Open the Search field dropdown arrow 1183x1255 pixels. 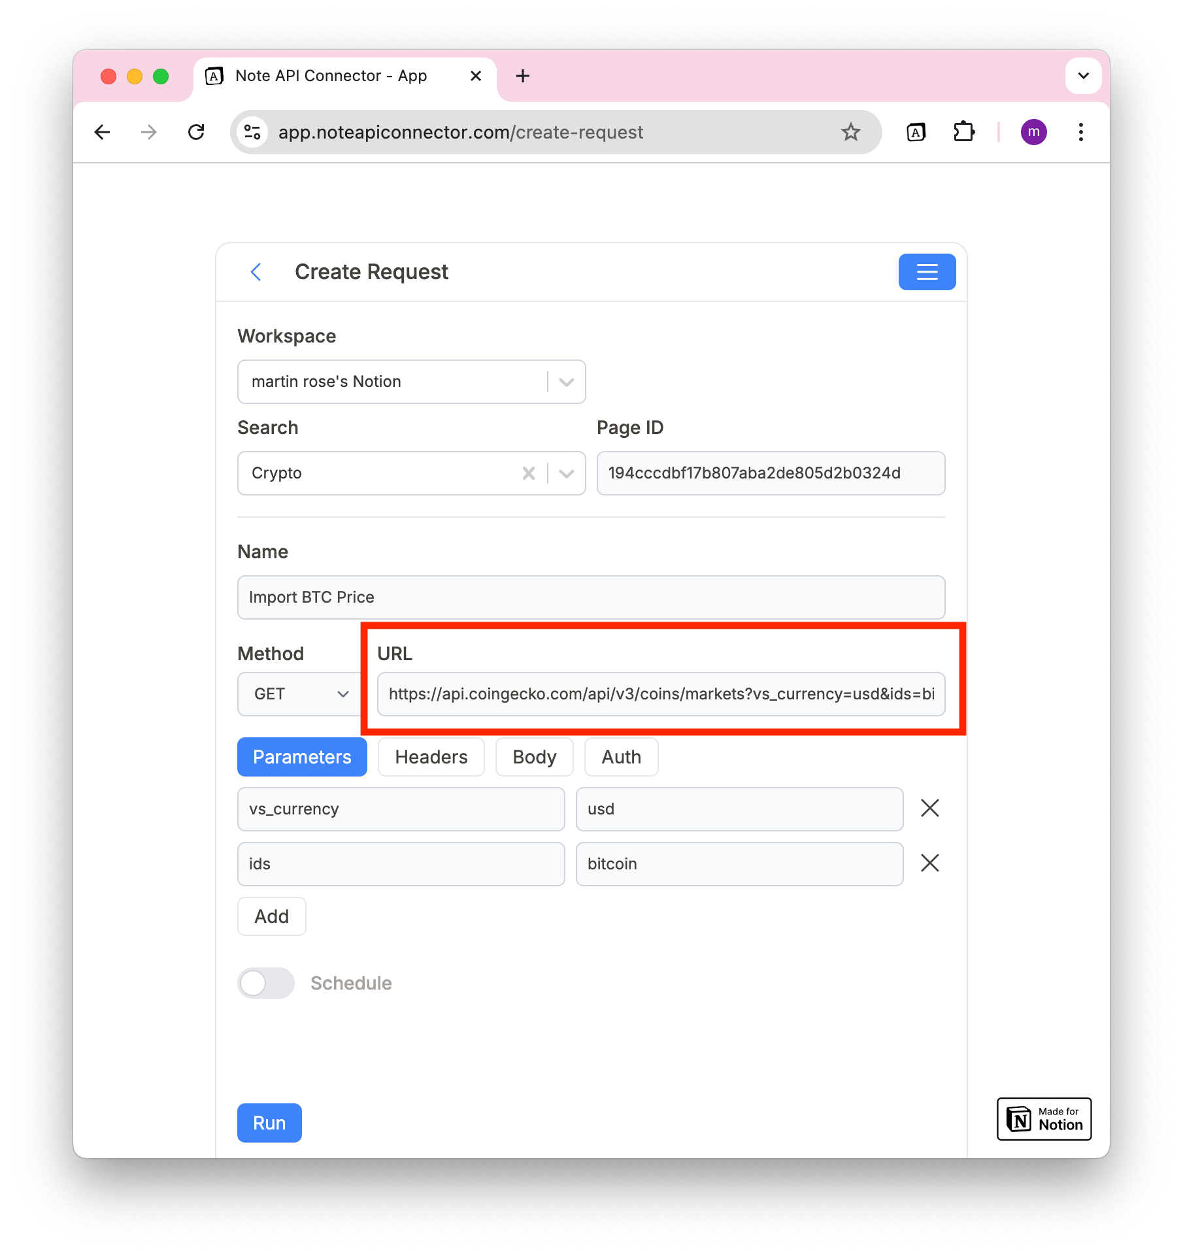(565, 473)
